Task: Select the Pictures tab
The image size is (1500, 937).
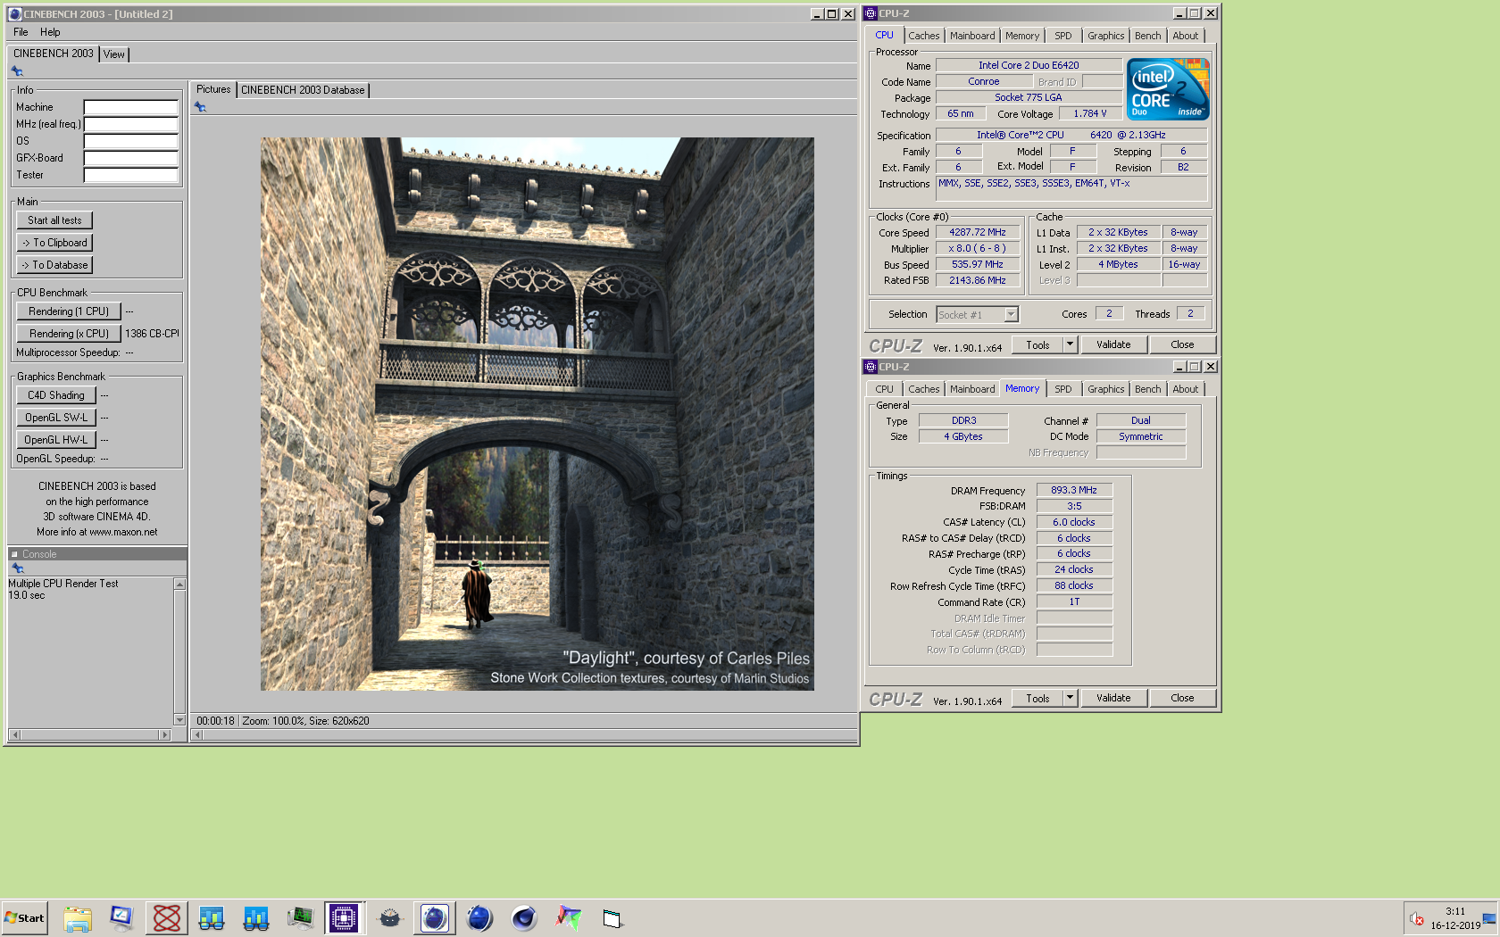Action: [213, 89]
